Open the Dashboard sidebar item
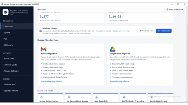 coord(17,26)
